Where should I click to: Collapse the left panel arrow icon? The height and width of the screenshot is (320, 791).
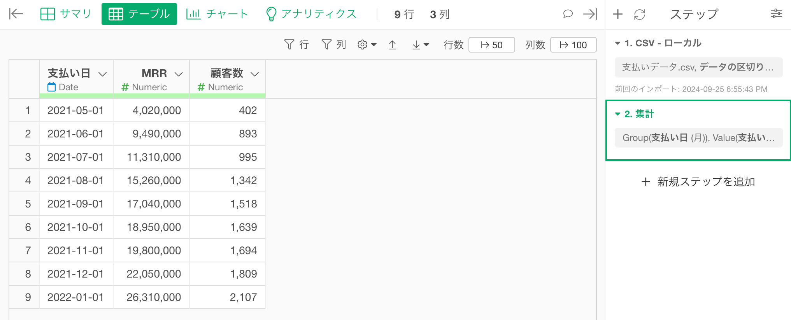(x=16, y=14)
